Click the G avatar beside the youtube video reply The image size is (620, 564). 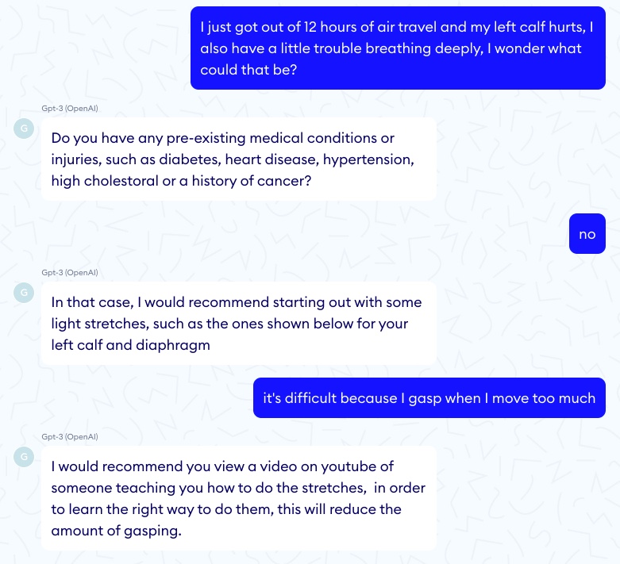[x=24, y=457]
